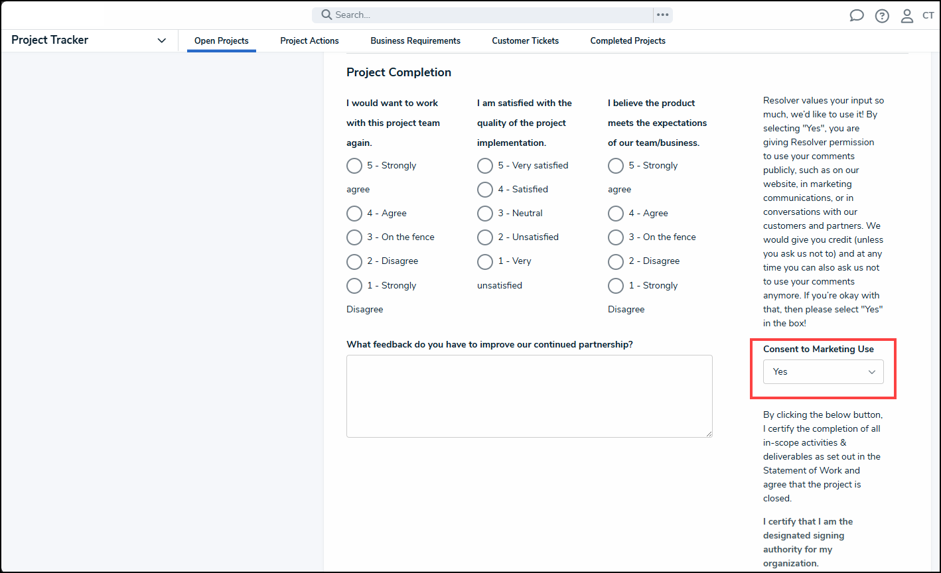
Task: Select "4 - Satisfied" for implementation quality
Action: click(x=485, y=190)
